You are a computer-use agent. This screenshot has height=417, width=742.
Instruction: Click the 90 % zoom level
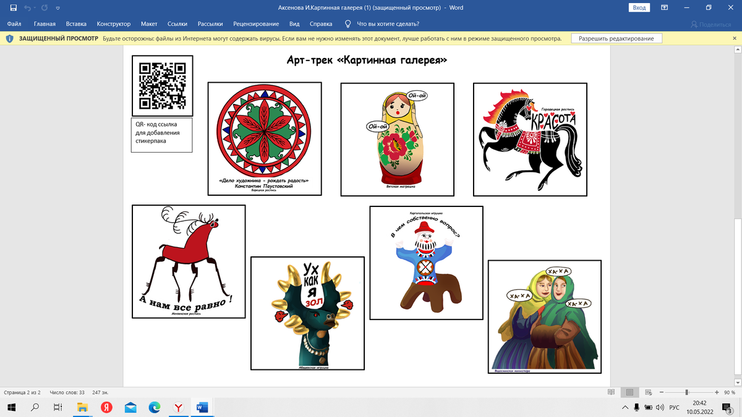[729, 392]
